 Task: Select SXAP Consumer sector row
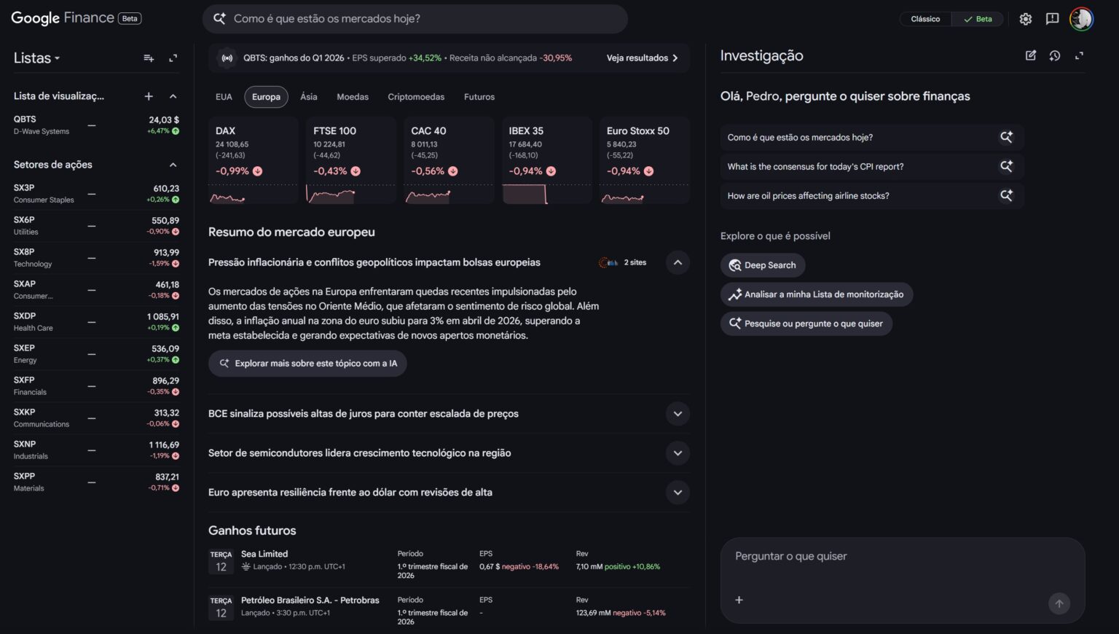click(x=96, y=290)
